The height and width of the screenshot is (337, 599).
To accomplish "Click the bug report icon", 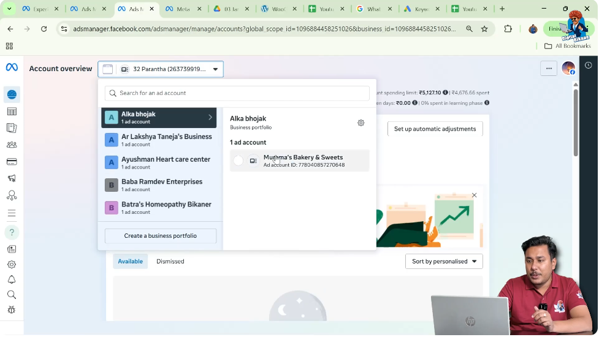I will click(12, 310).
